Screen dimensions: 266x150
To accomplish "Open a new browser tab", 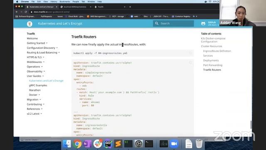I will point(130,7).
